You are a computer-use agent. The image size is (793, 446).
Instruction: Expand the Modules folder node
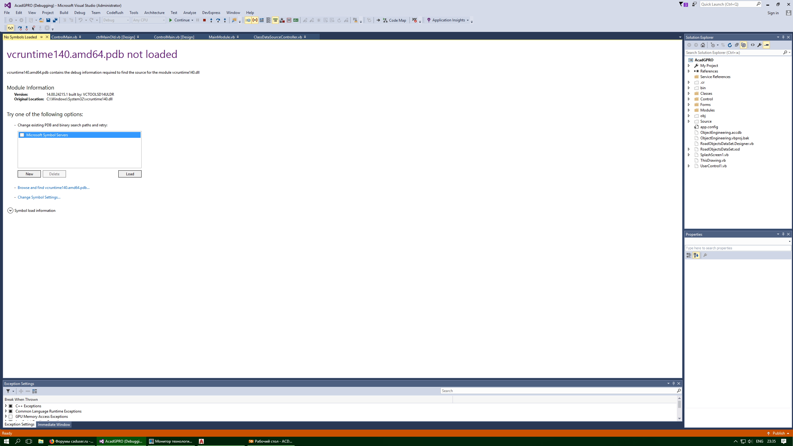(689, 110)
